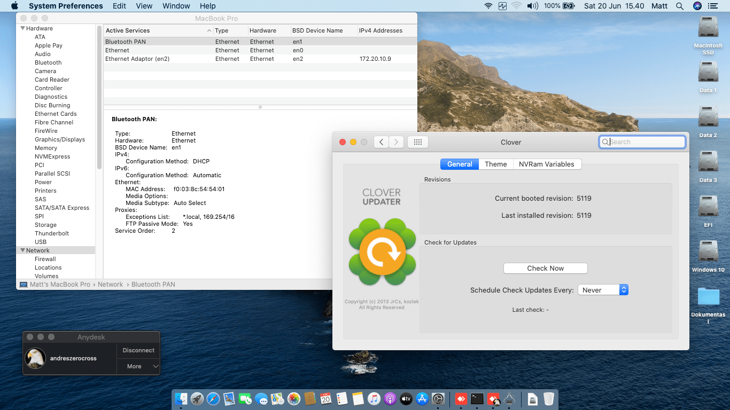This screenshot has width=730, height=410.
Task: Switch to the Theme tab
Action: (496, 164)
